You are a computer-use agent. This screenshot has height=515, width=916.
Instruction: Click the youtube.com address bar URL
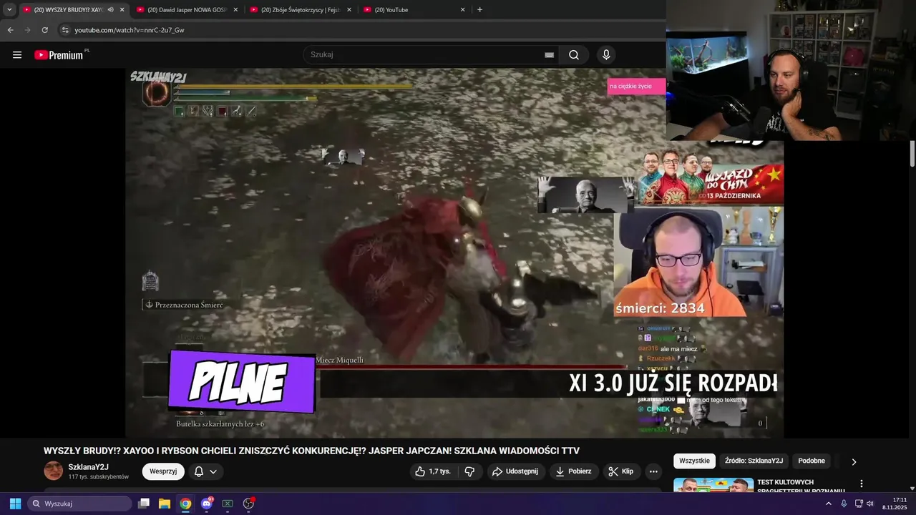pos(130,30)
